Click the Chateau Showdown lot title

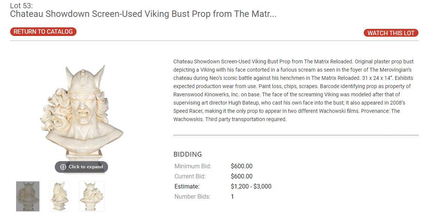click(x=143, y=14)
